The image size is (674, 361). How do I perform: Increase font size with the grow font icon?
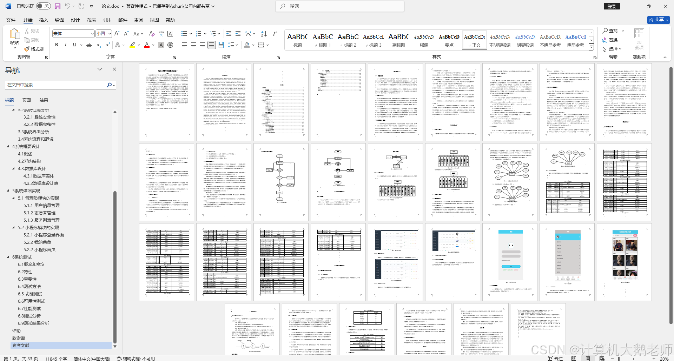tap(117, 33)
